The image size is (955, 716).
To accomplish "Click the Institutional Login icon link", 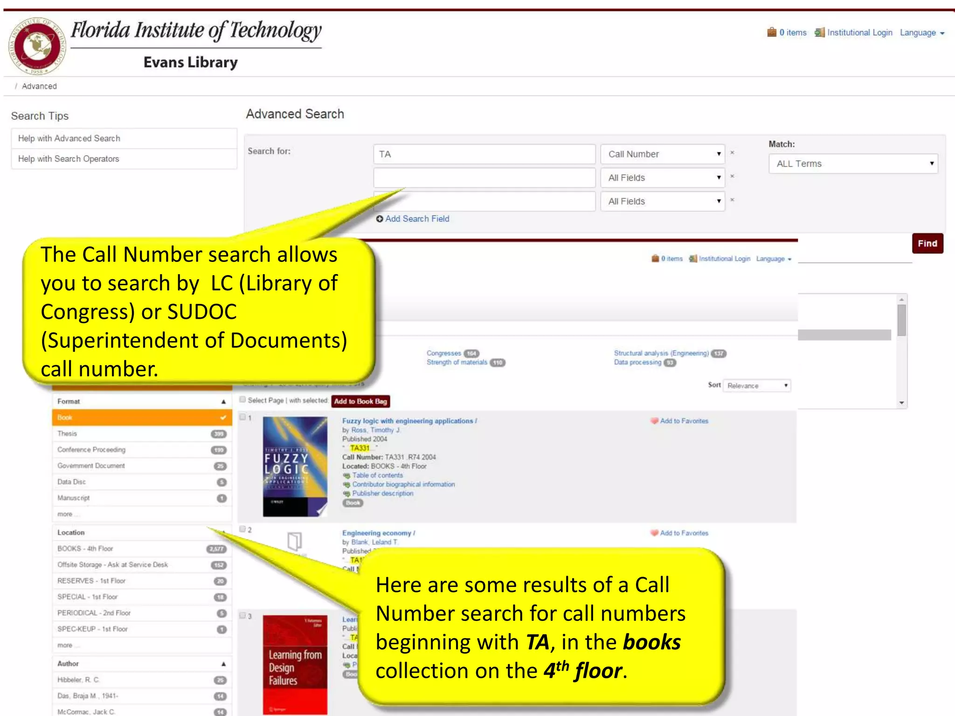I will [819, 32].
